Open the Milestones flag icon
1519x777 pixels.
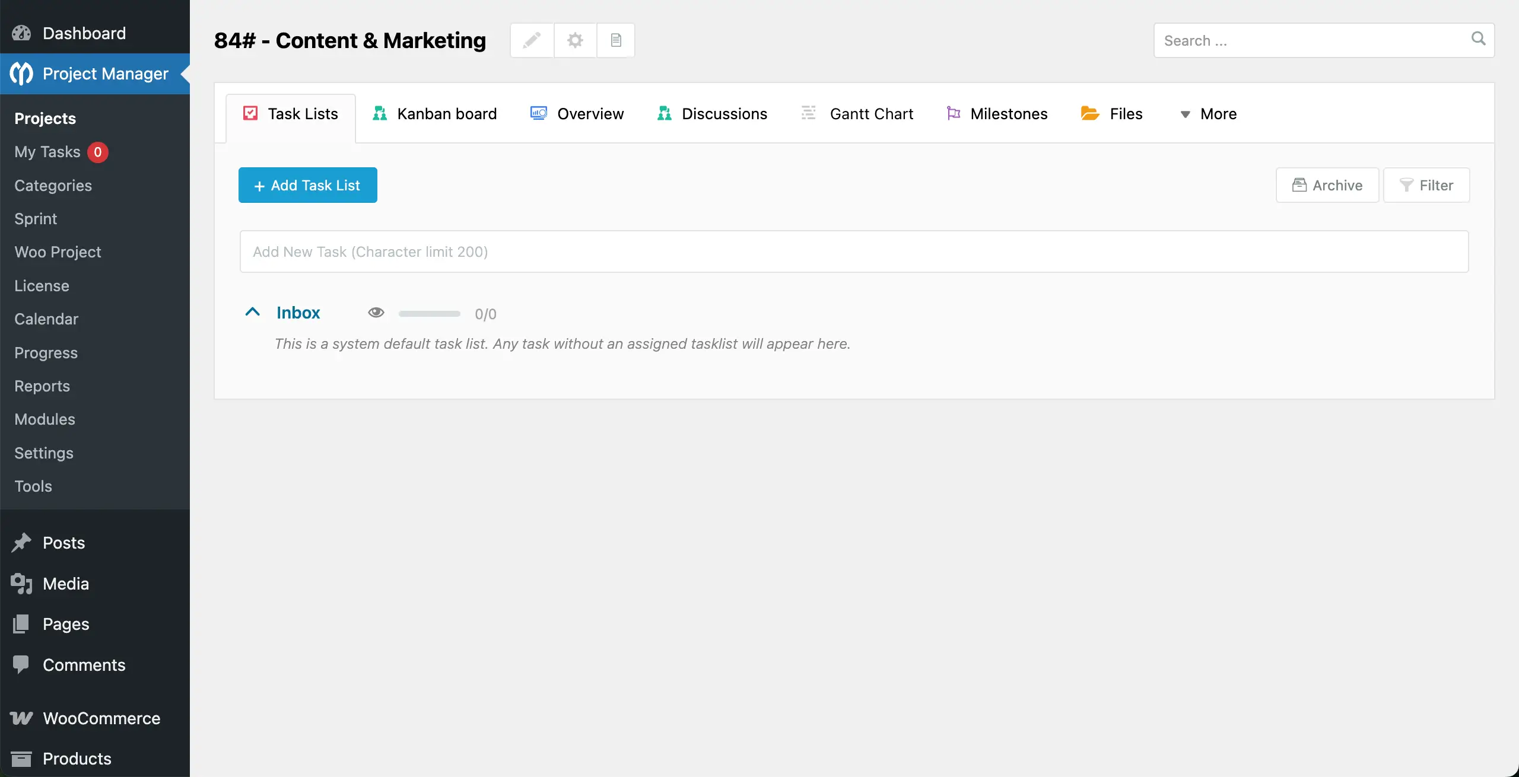point(953,113)
